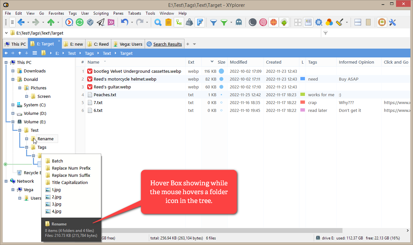The height and width of the screenshot is (245, 413).
Task: Select the Peaches.txt file
Action: [105, 95]
